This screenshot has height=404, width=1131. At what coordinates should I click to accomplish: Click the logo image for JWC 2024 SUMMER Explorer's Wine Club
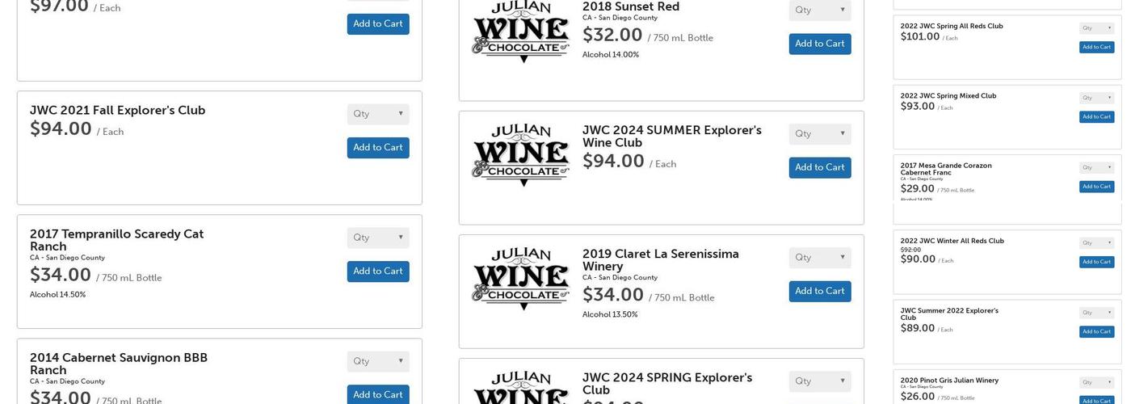click(x=521, y=154)
